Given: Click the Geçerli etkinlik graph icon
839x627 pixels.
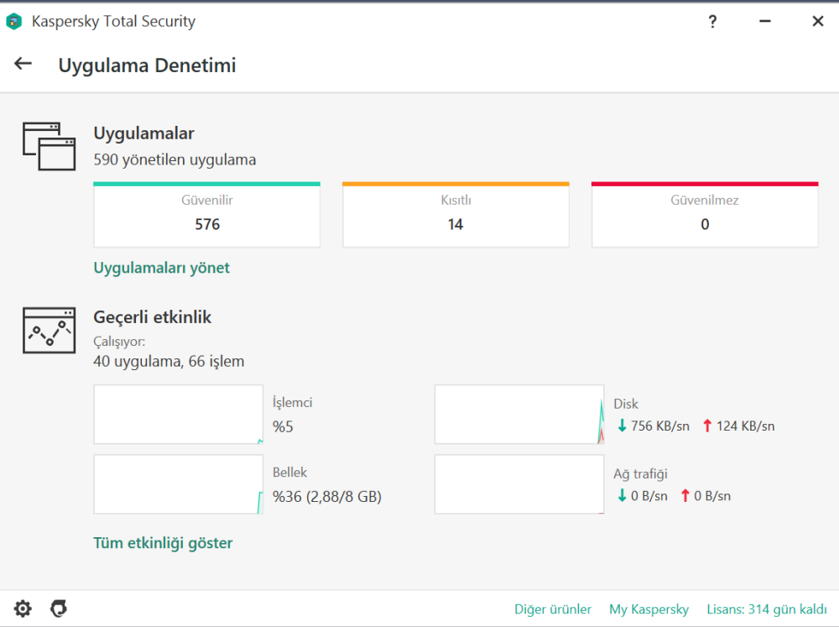Looking at the screenshot, I should tap(49, 331).
